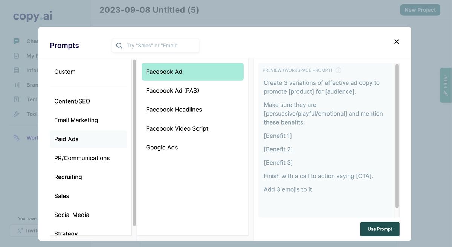Choose the Facebook Ad (PAS) prompt
Viewport: 452px width, 247px height.
click(173, 91)
